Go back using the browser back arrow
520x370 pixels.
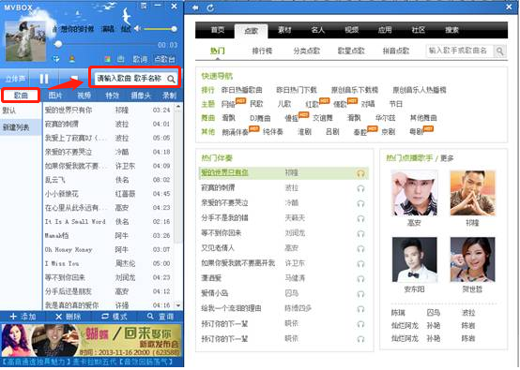(x=195, y=7)
